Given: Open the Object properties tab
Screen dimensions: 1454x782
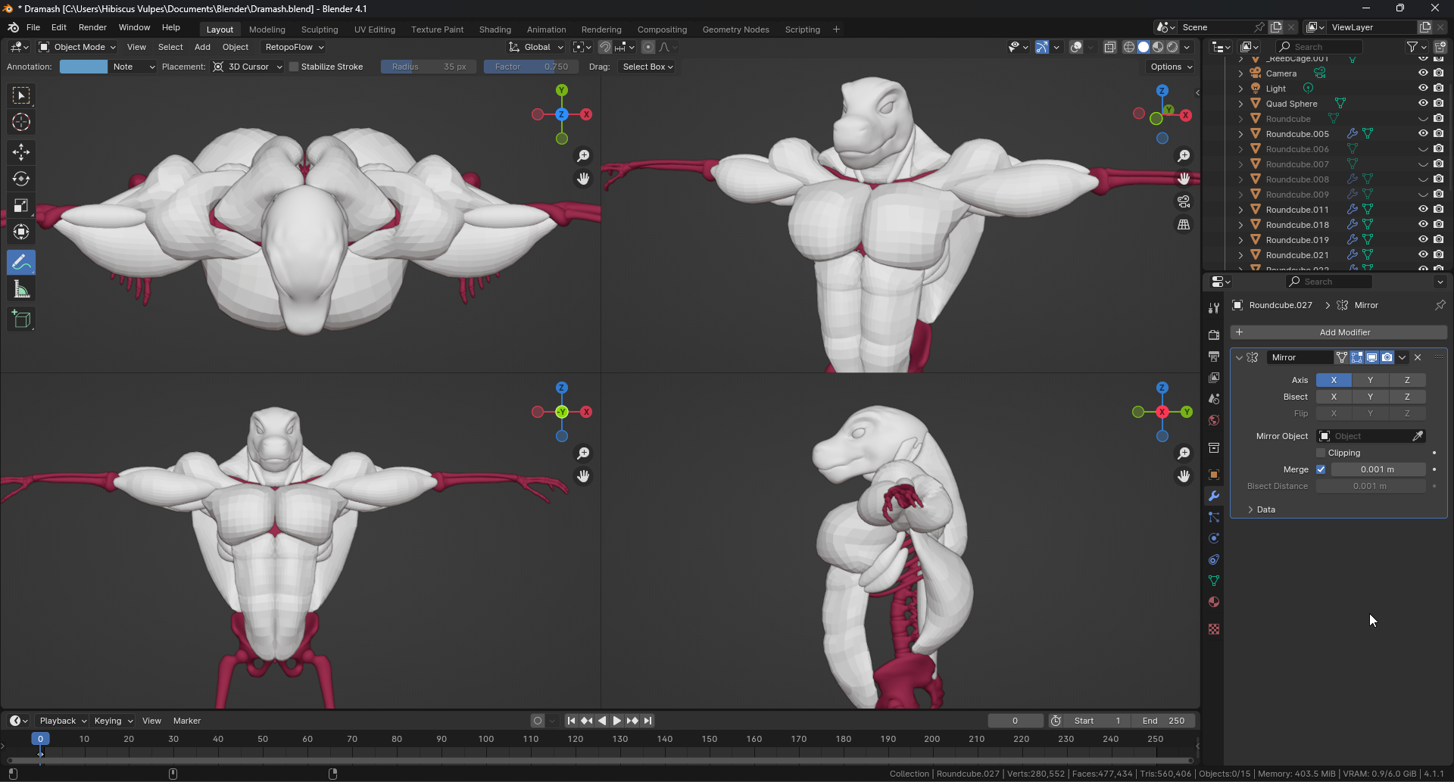Looking at the screenshot, I should tap(1214, 475).
